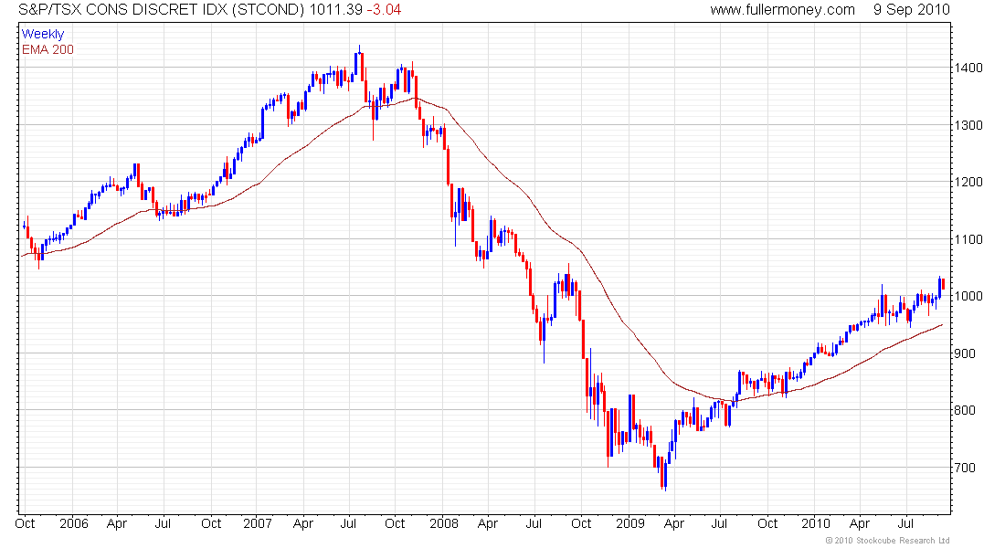1005x548 pixels.
Task: Click the 2008 year label on time axis
Action: point(444,523)
